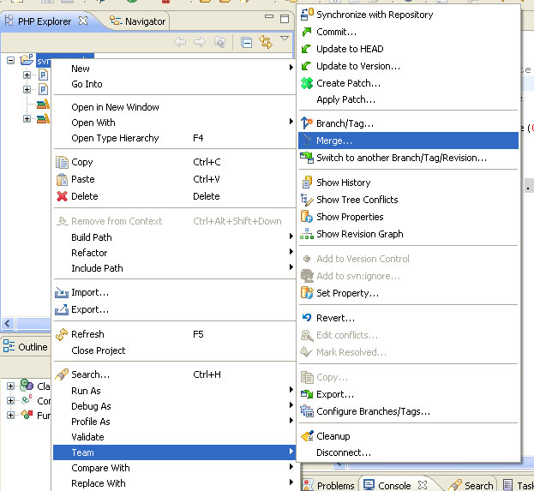Click Commit... in the Team submenu
This screenshot has width=534, height=491.
click(336, 32)
